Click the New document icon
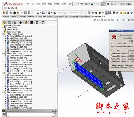The height and width of the screenshot is (117, 134). pyautogui.click(x=76, y=4)
